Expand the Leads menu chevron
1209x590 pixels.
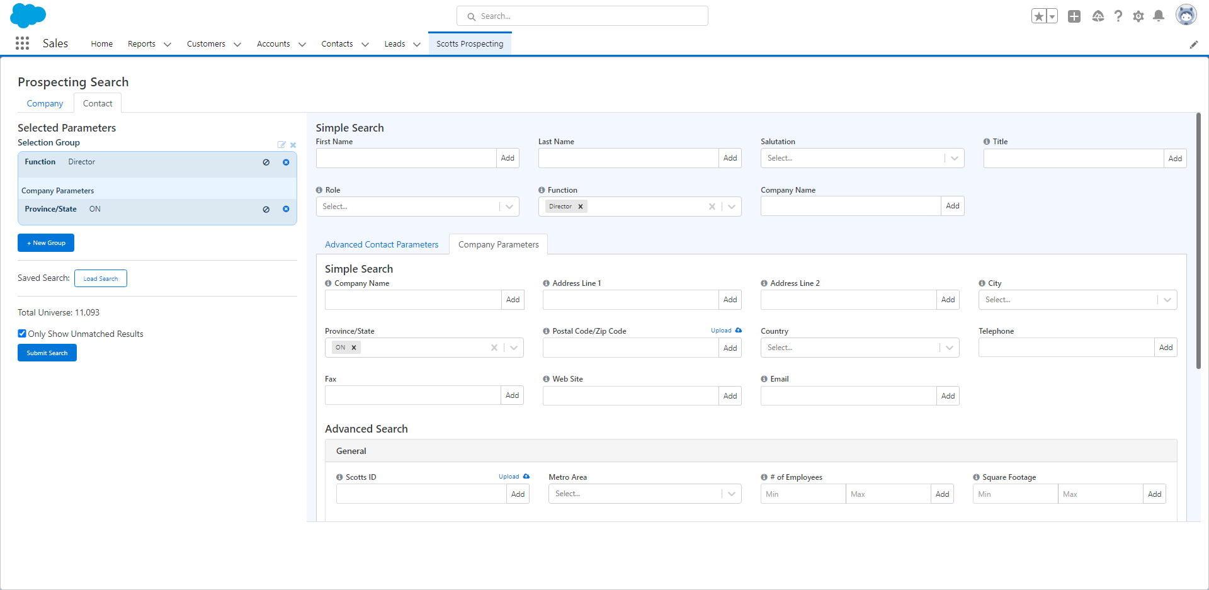point(417,44)
